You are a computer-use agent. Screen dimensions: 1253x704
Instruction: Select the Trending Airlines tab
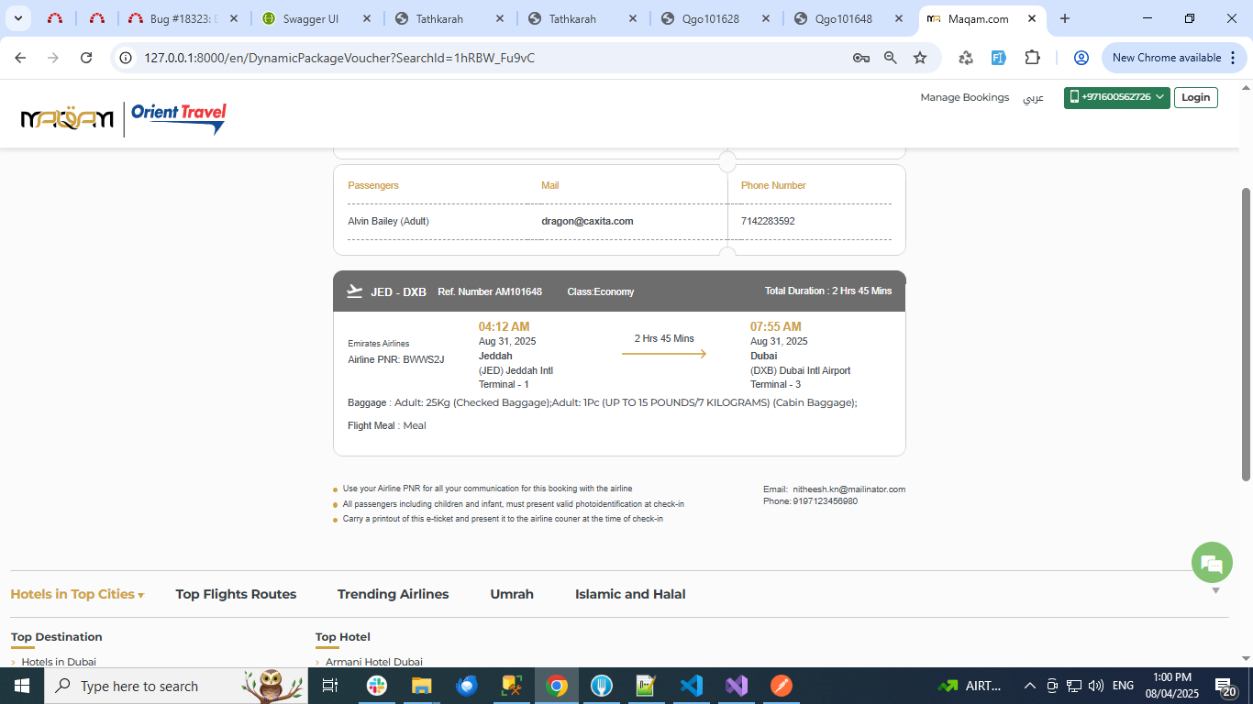(393, 594)
